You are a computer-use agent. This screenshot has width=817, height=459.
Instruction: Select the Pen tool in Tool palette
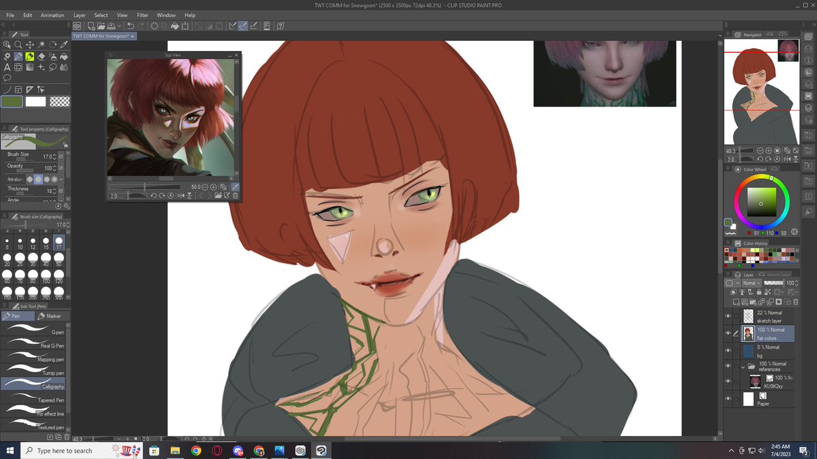18,56
